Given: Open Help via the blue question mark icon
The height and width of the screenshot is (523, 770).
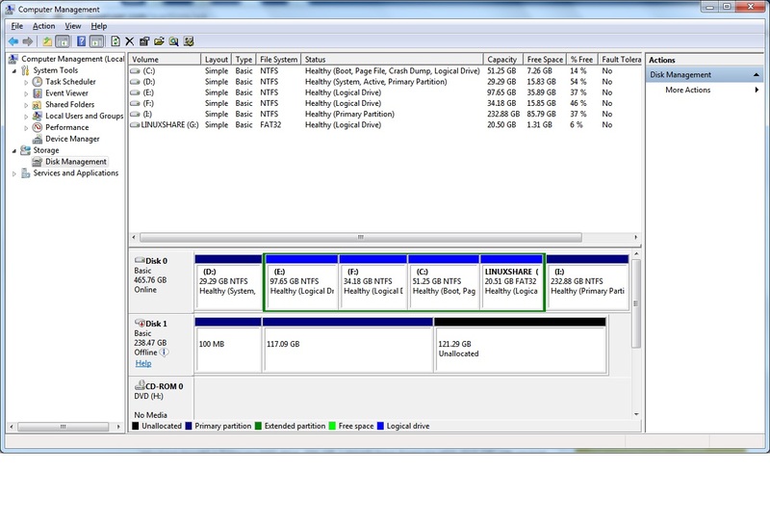Looking at the screenshot, I should (82, 41).
